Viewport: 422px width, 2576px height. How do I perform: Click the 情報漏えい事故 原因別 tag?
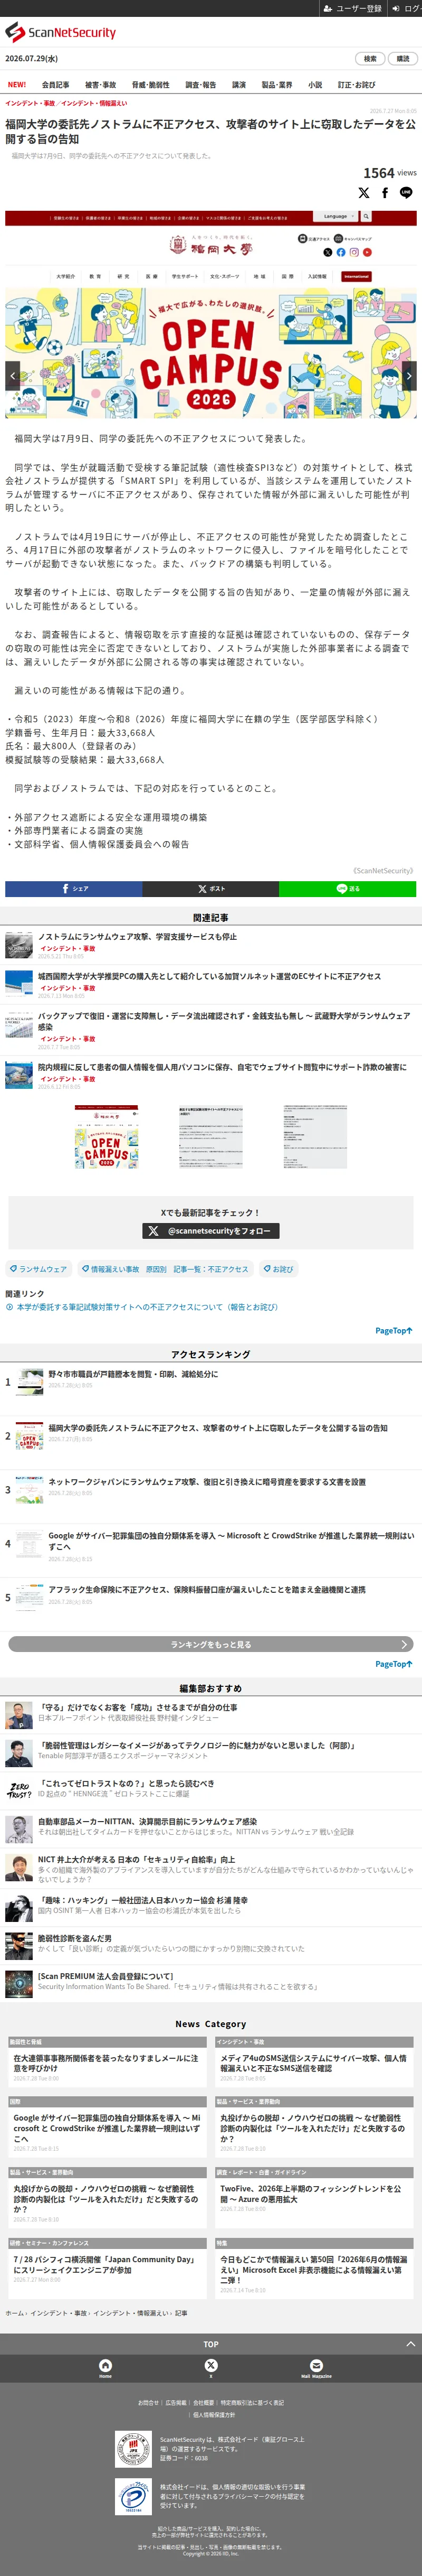click(x=166, y=1269)
